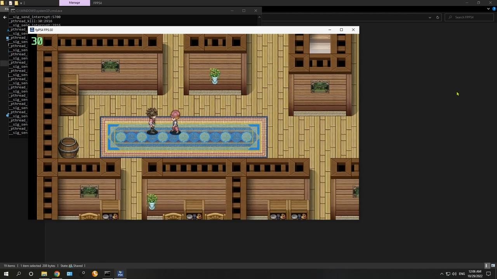Open the volume speaker tray icon
The height and width of the screenshot is (279, 497).
(454, 274)
